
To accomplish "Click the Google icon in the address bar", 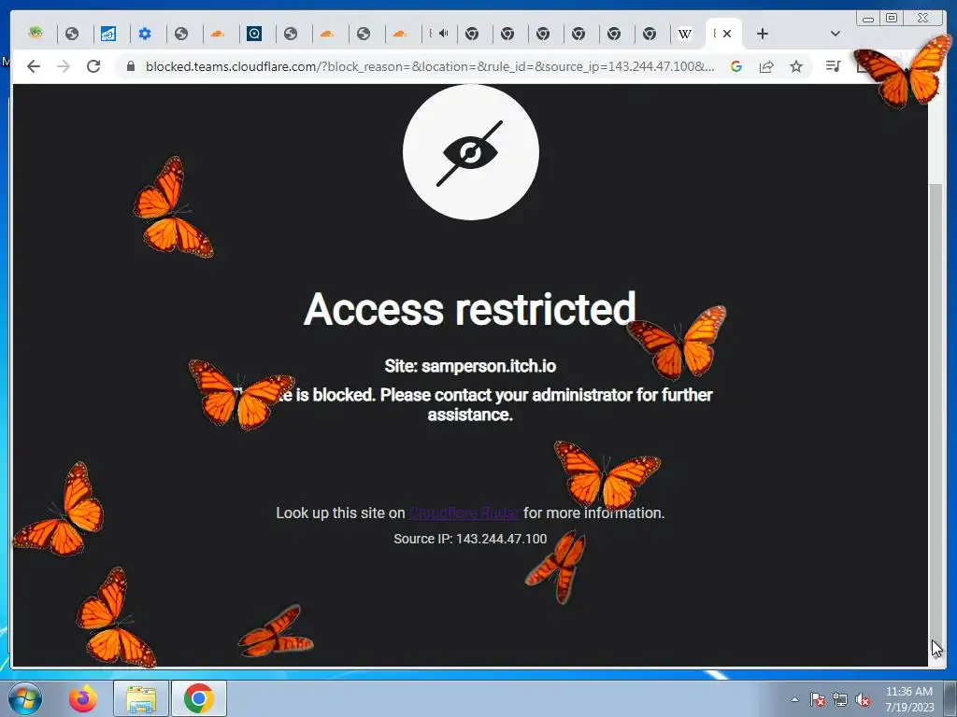I will pyautogui.click(x=736, y=66).
